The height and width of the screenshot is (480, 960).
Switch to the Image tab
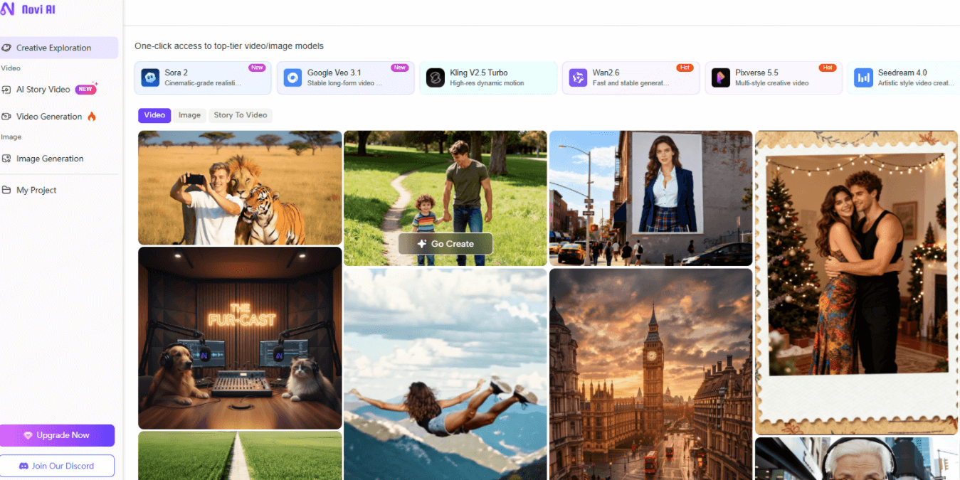pyautogui.click(x=189, y=115)
